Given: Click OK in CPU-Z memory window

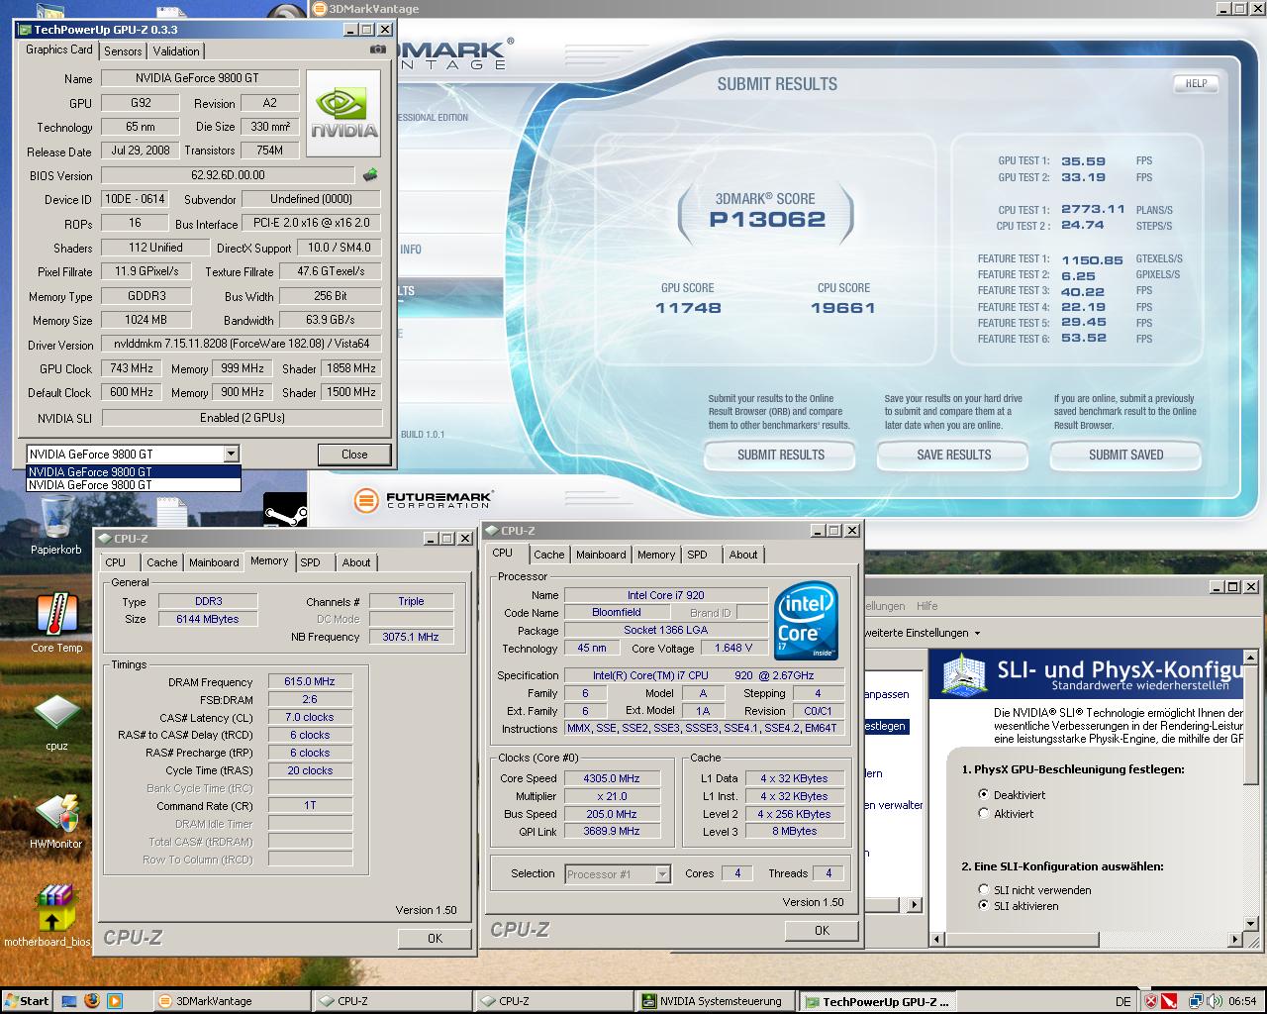Looking at the screenshot, I should (x=435, y=938).
